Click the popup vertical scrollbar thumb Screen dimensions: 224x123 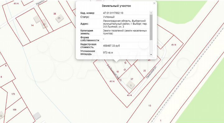pos(151,27)
